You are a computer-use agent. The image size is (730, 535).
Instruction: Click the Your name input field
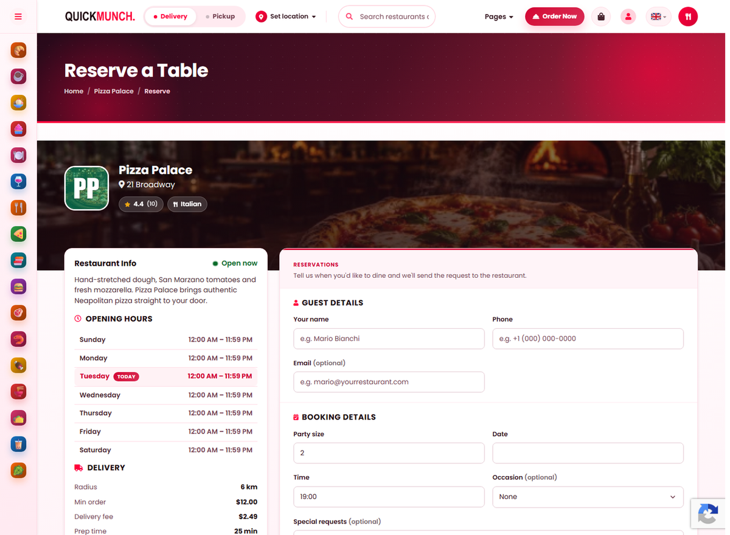(x=389, y=339)
